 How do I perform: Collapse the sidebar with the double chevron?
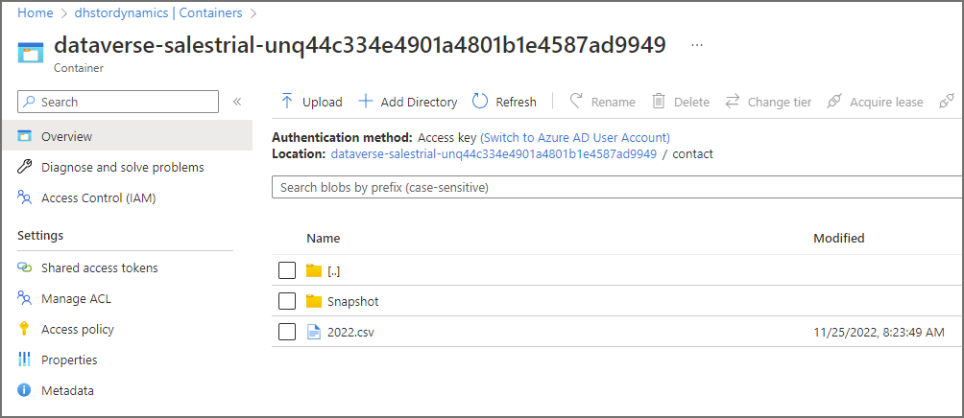tap(237, 102)
